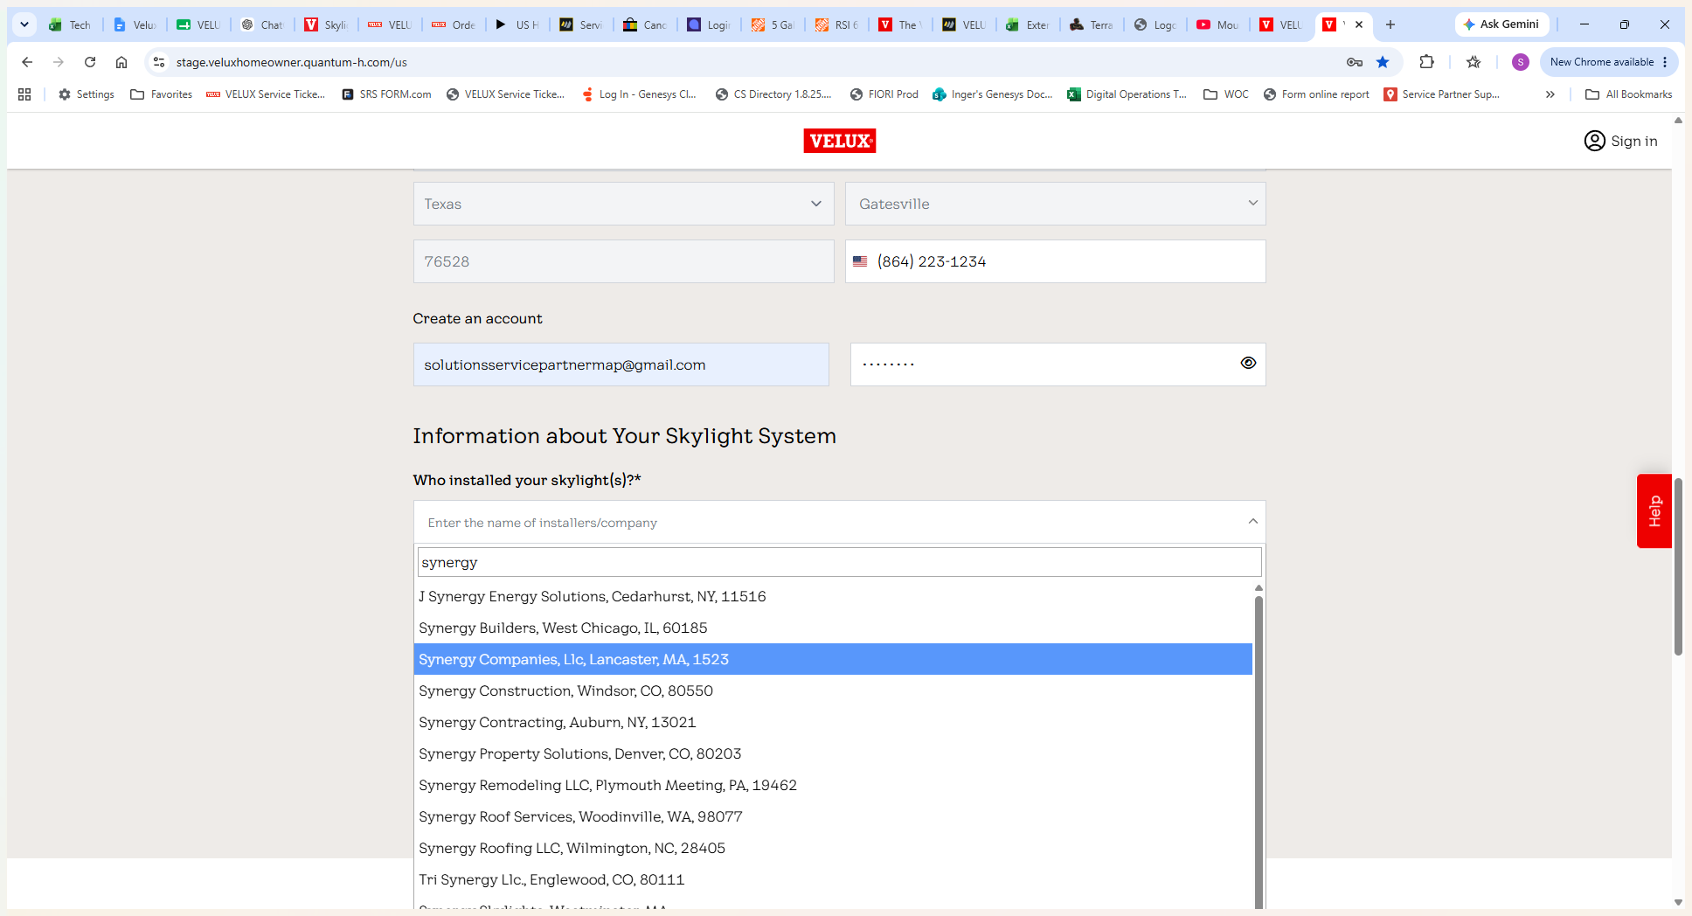1692x916 pixels.
Task: Open Favorites bookmark folder
Action: point(162,94)
